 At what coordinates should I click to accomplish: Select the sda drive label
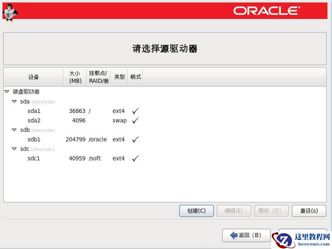click(x=25, y=102)
